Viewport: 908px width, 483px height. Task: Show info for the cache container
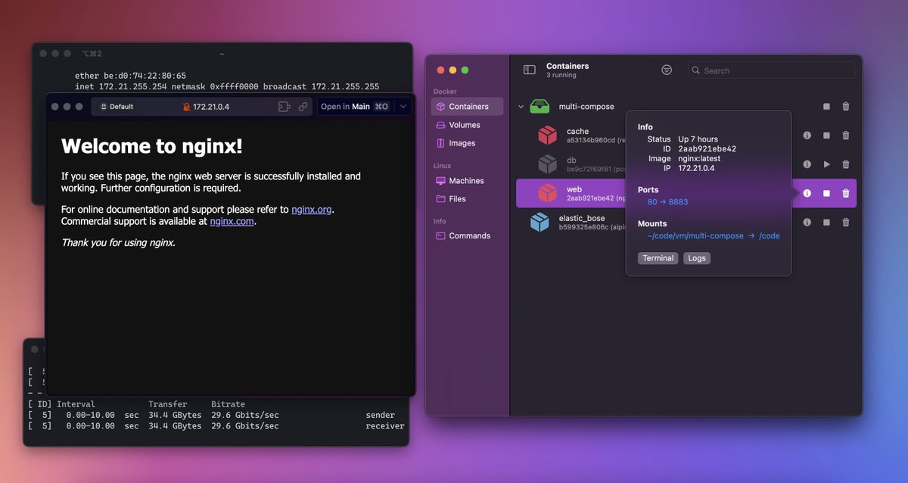807,136
